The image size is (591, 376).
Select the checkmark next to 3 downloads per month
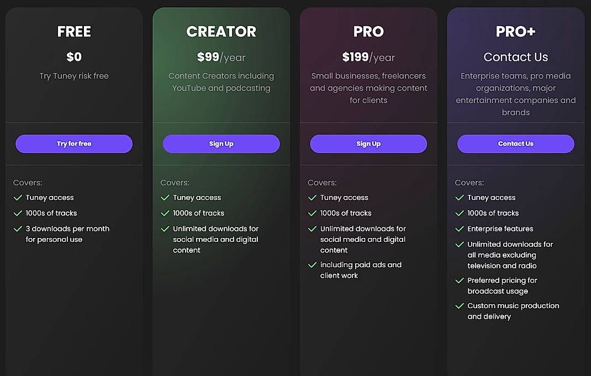point(17,229)
